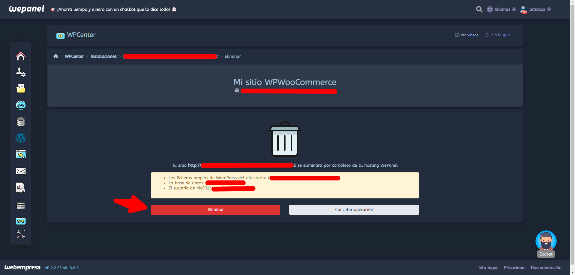Click the Mi sitio WPWooCommerce title
Viewport: 575px width, 275px height.
click(x=285, y=82)
